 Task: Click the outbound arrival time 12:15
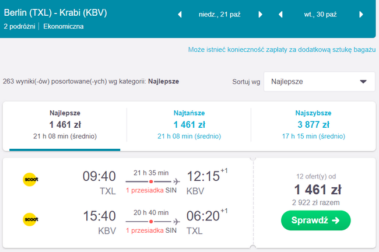click(203, 176)
